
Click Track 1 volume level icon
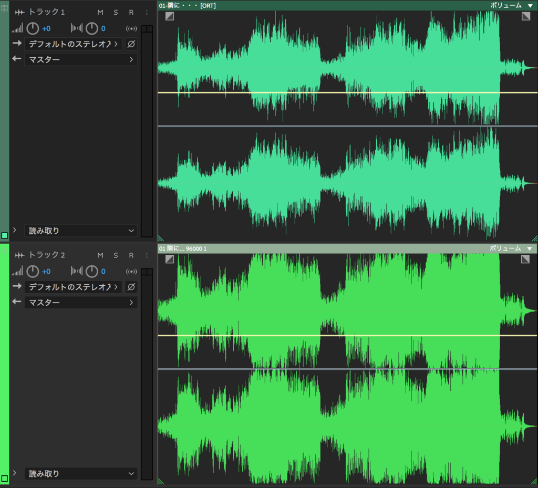click(17, 28)
